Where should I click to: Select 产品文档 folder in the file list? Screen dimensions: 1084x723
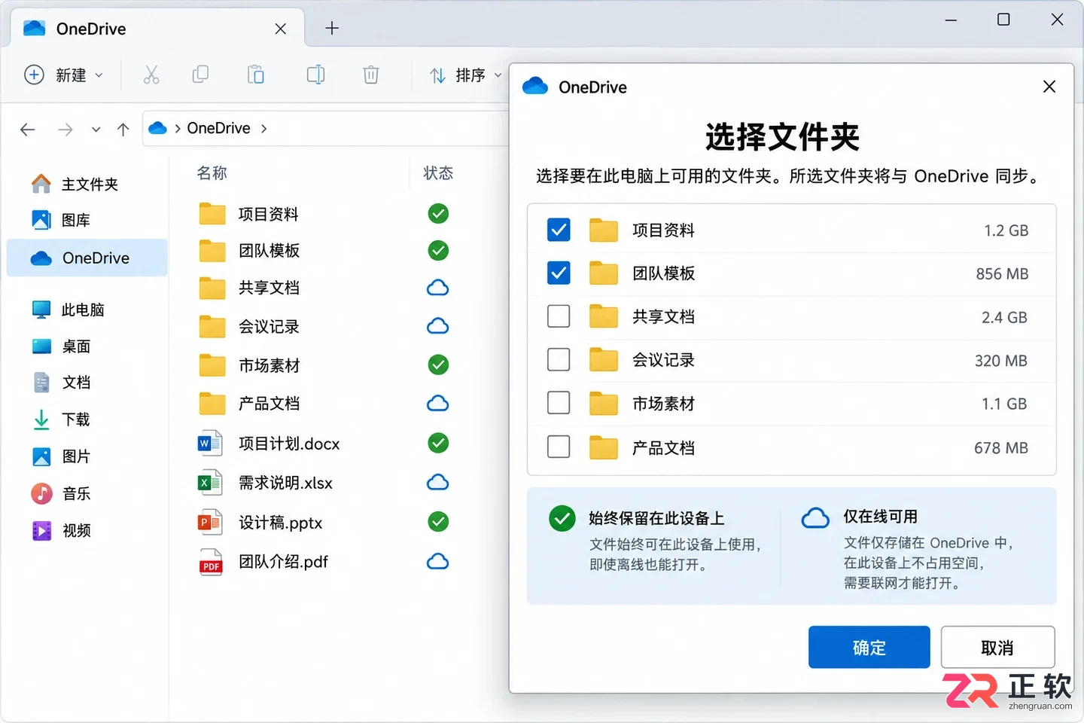(x=269, y=404)
